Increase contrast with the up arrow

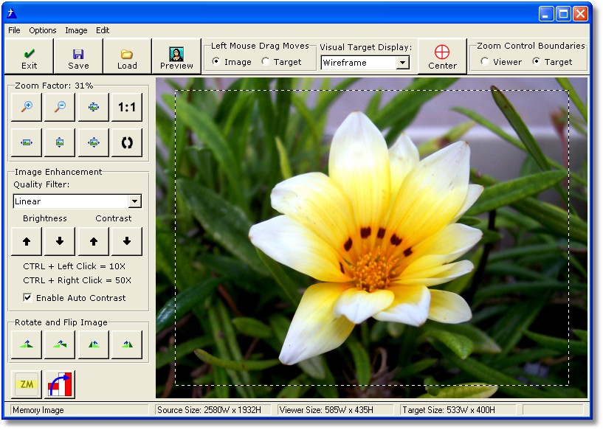click(x=94, y=241)
